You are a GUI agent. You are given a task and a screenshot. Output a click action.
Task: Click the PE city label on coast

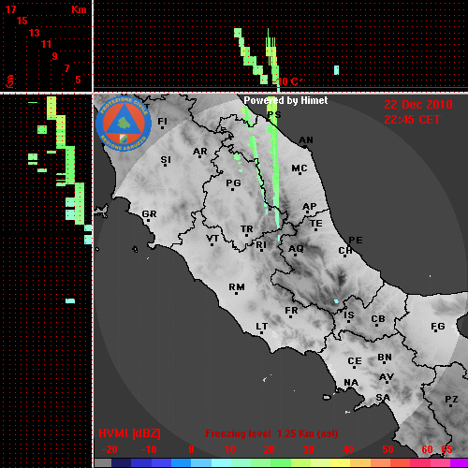(x=356, y=241)
